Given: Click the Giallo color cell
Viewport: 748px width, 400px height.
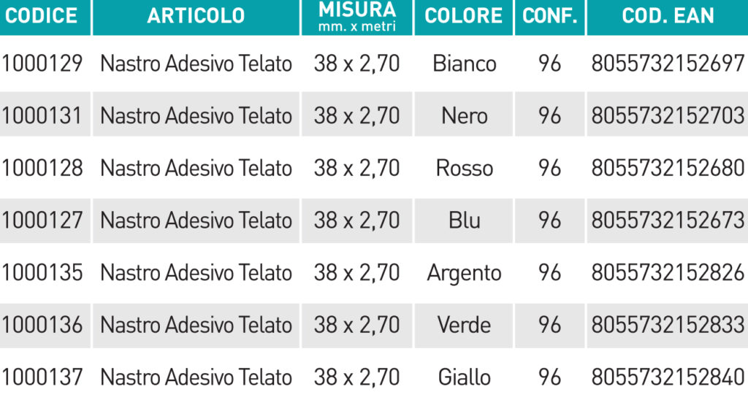Looking at the screenshot, I should point(464,377).
